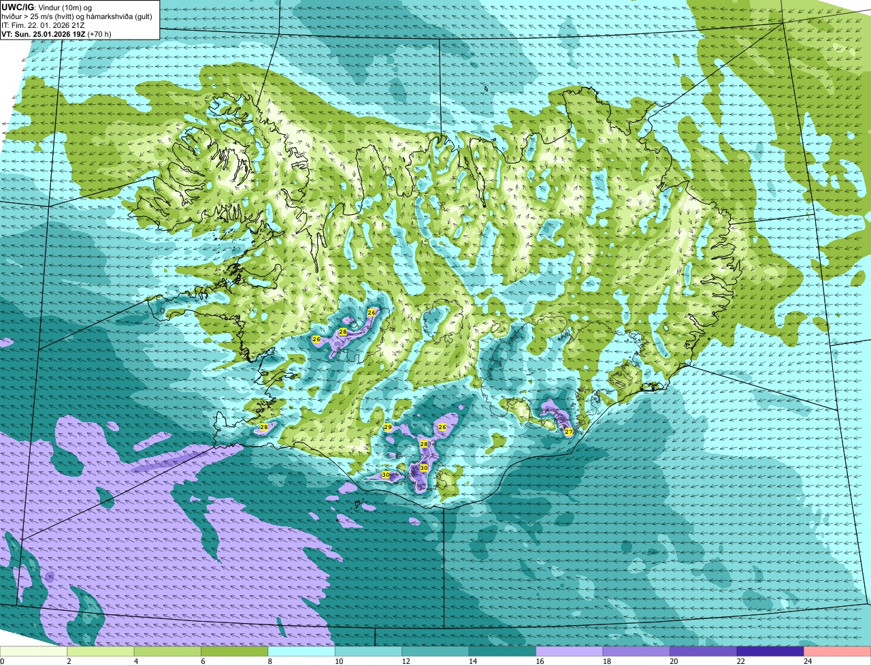
Task: Select the pink above-24 m/s legend swatch
Action: (838, 651)
